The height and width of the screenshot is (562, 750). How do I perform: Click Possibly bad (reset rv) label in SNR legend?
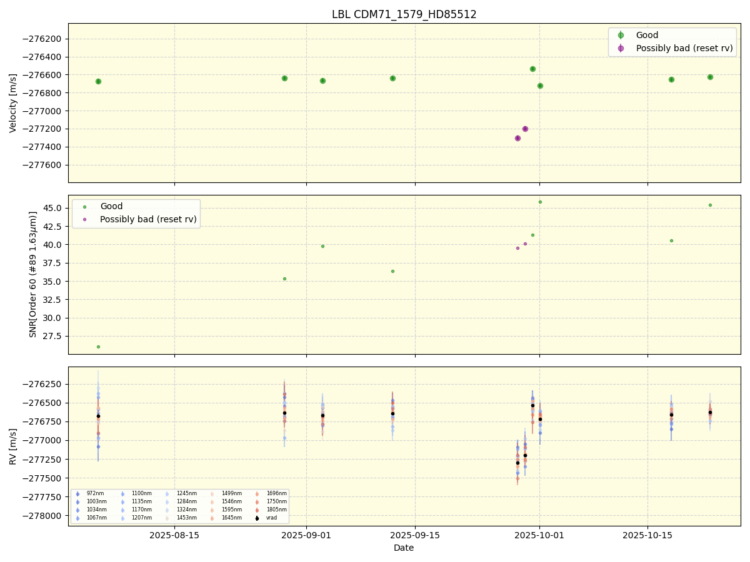tap(148, 219)
